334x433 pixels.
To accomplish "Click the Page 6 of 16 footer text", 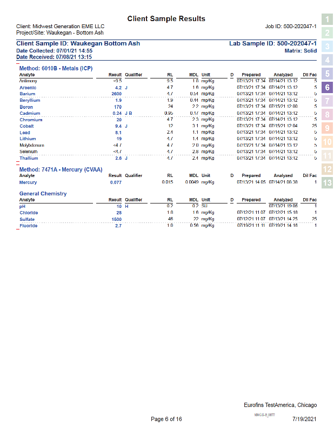I will (166, 419).
